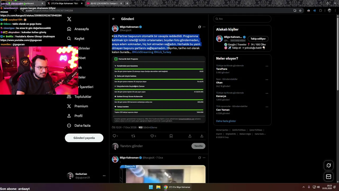This screenshot has width=339, height=191.
Task: Click the Yanıtla reply button
Action: point(198,146)
